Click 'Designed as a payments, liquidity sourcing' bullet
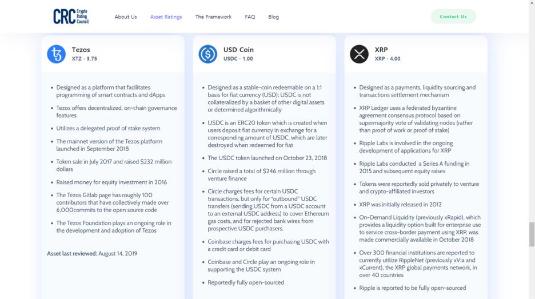Image resolution: width=535 pixels, height=299 pixels. click(417, 91)
